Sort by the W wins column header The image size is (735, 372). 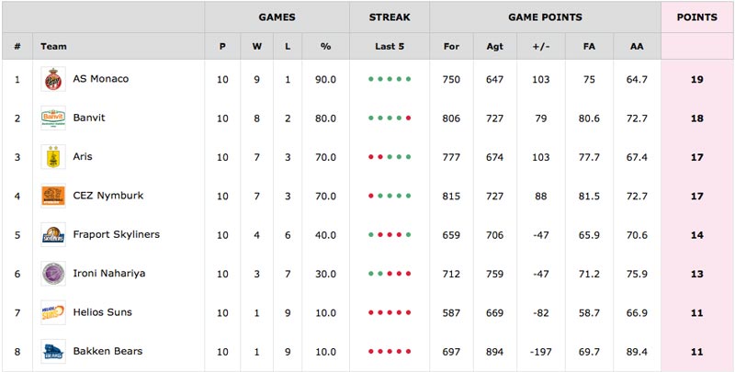point(257,46)
